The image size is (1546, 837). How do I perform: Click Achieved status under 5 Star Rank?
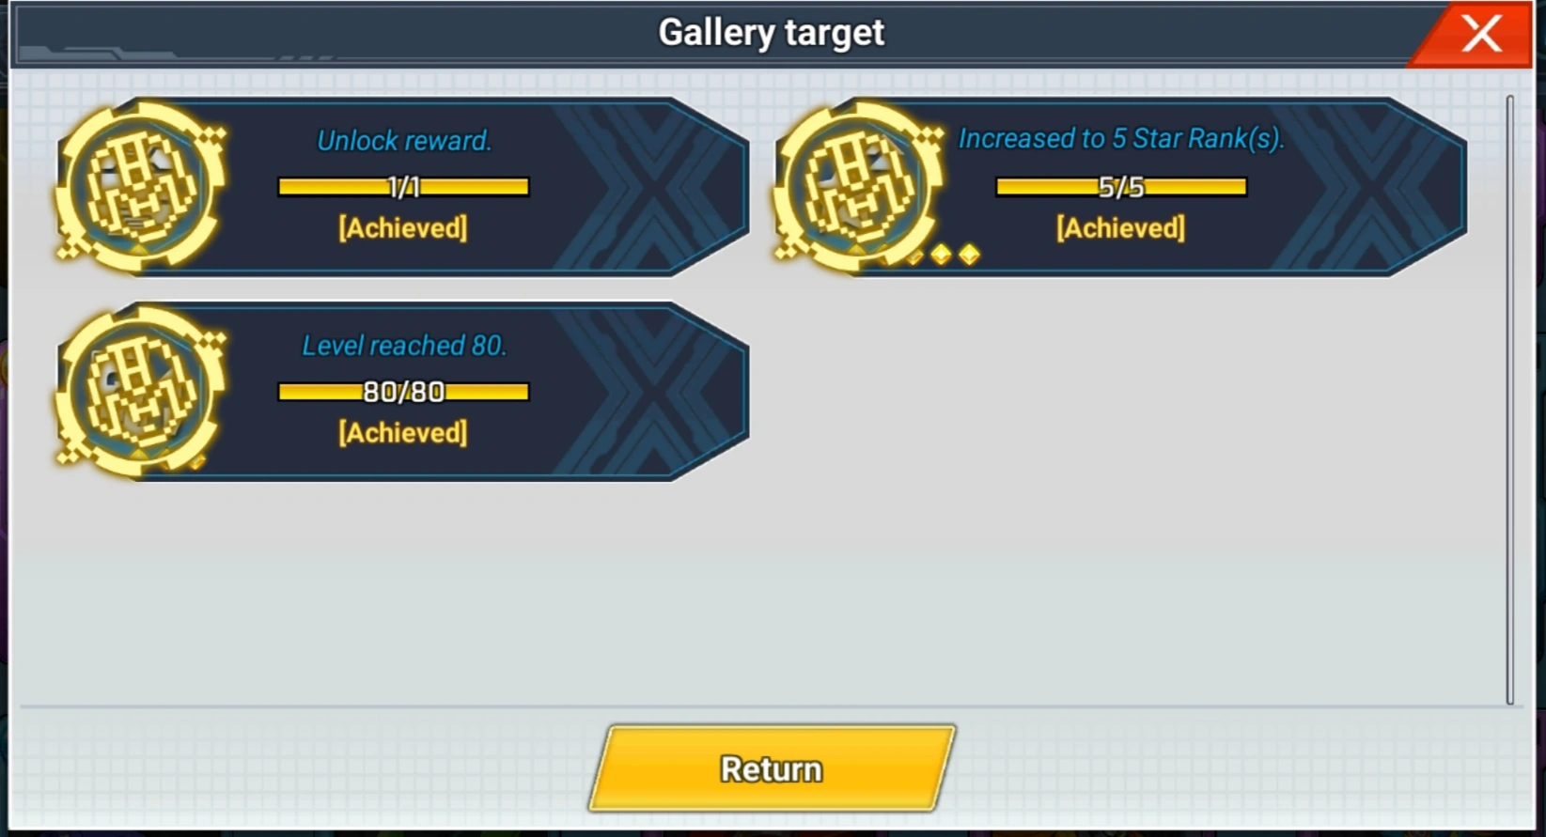pyautogui.click(x=1121, y=228)
